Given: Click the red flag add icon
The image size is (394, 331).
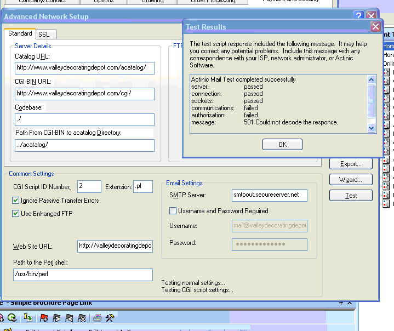Looking at the screenshot, I should point(44,317).
